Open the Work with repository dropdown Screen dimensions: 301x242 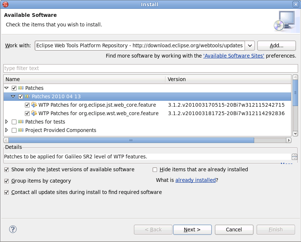[249, 45]
